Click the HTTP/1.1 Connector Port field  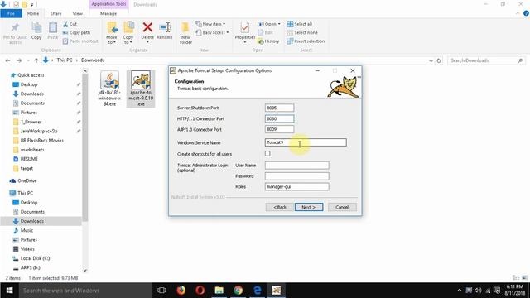(x=280, y=118)
